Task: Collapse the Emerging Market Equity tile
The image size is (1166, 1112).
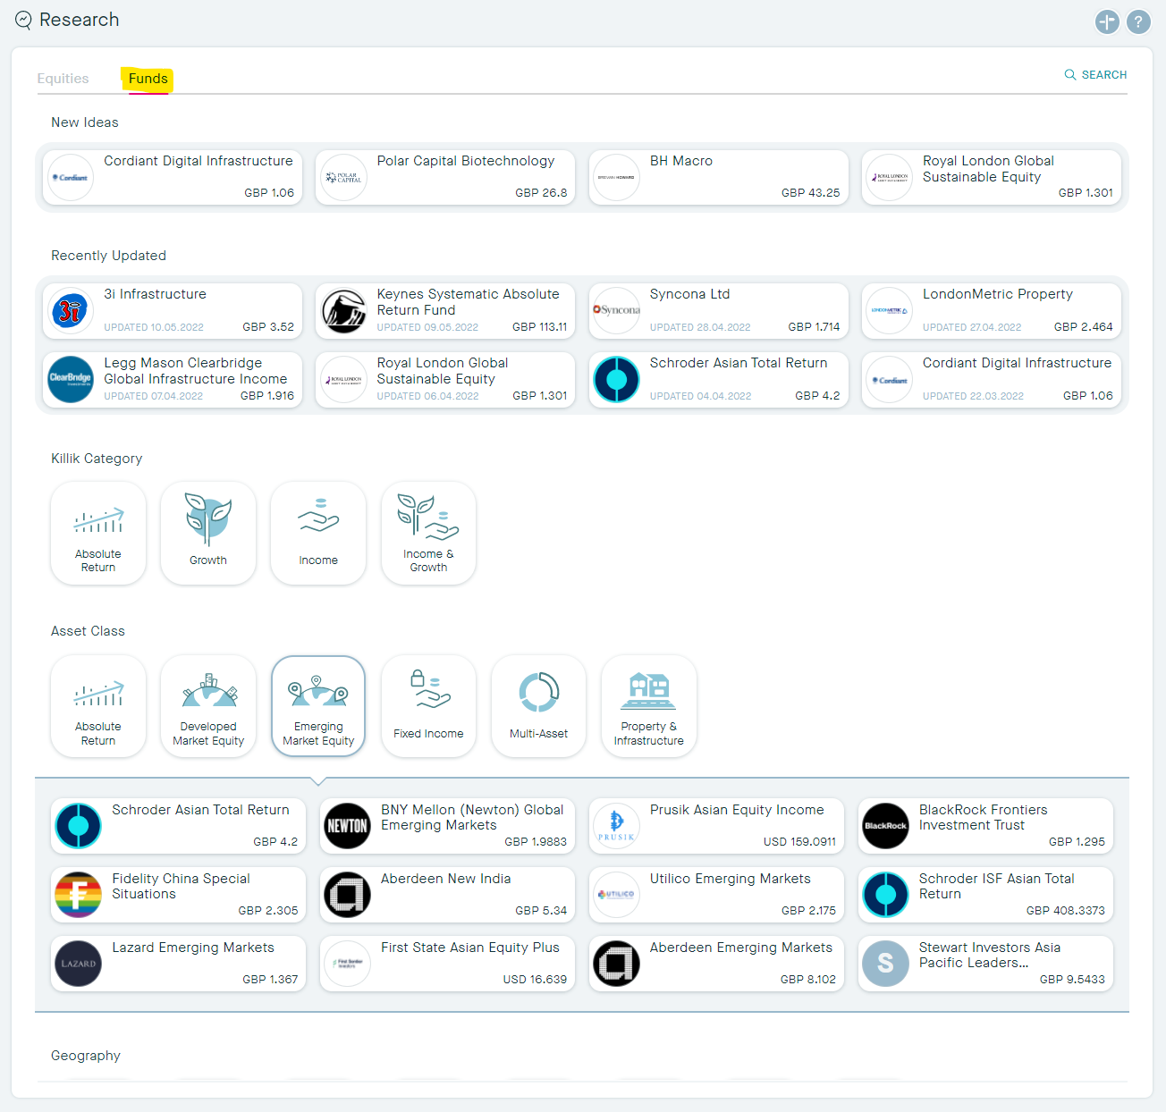Action: point(318,706)
